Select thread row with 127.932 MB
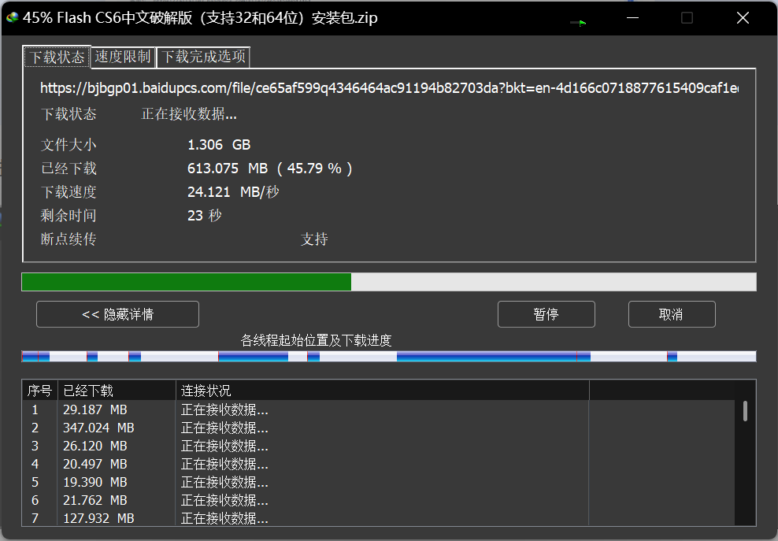This screenshot has height=541, width=778. coord(379,518)
